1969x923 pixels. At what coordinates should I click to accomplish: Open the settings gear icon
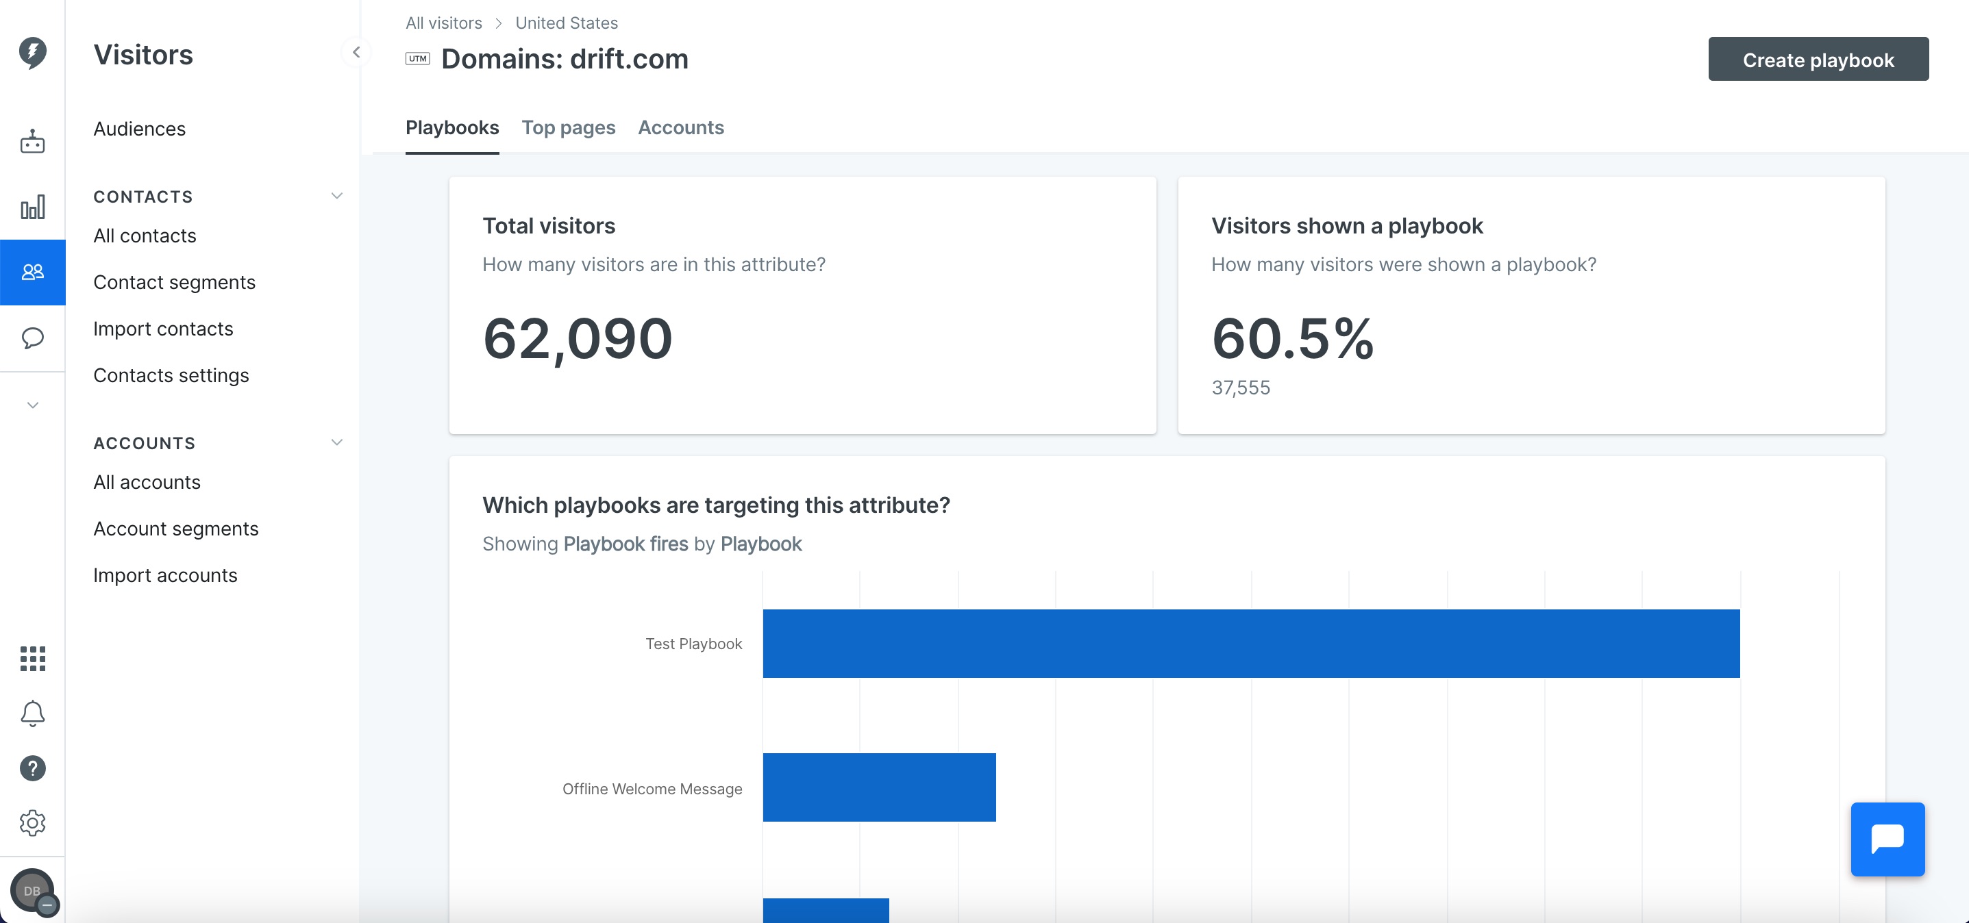(x=32, y=823)
